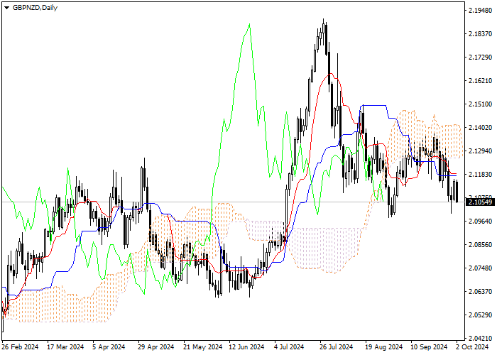Image resolution: width=497 pixels, height=355 pixels.
Task: Click the green Chikou line's highest peak in June
Action: pos(250,24)
